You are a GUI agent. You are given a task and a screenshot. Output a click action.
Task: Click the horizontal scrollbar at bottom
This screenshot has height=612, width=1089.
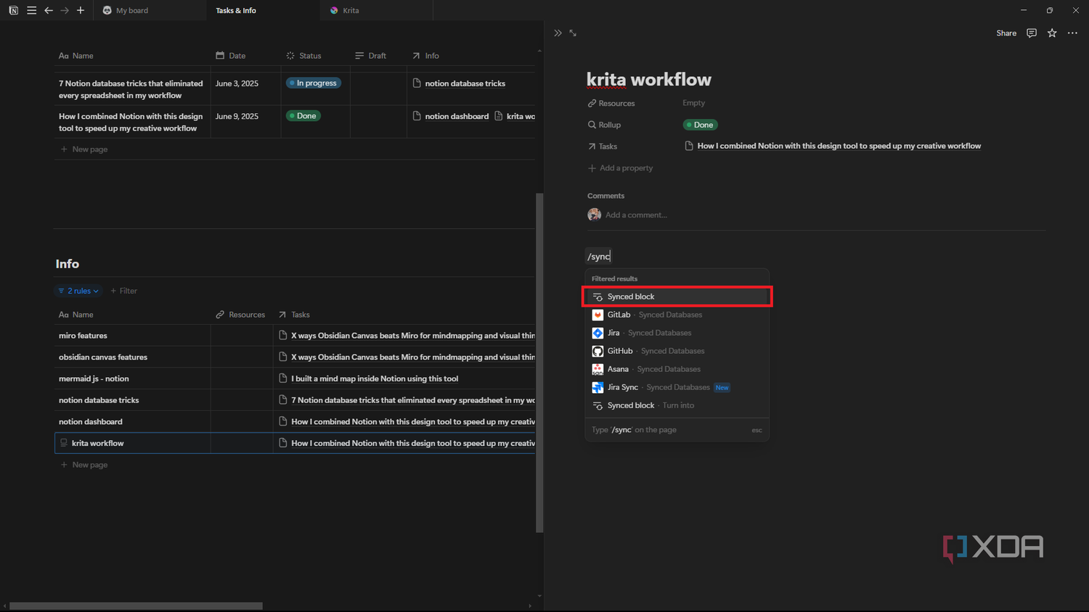[x=136, y=606]
